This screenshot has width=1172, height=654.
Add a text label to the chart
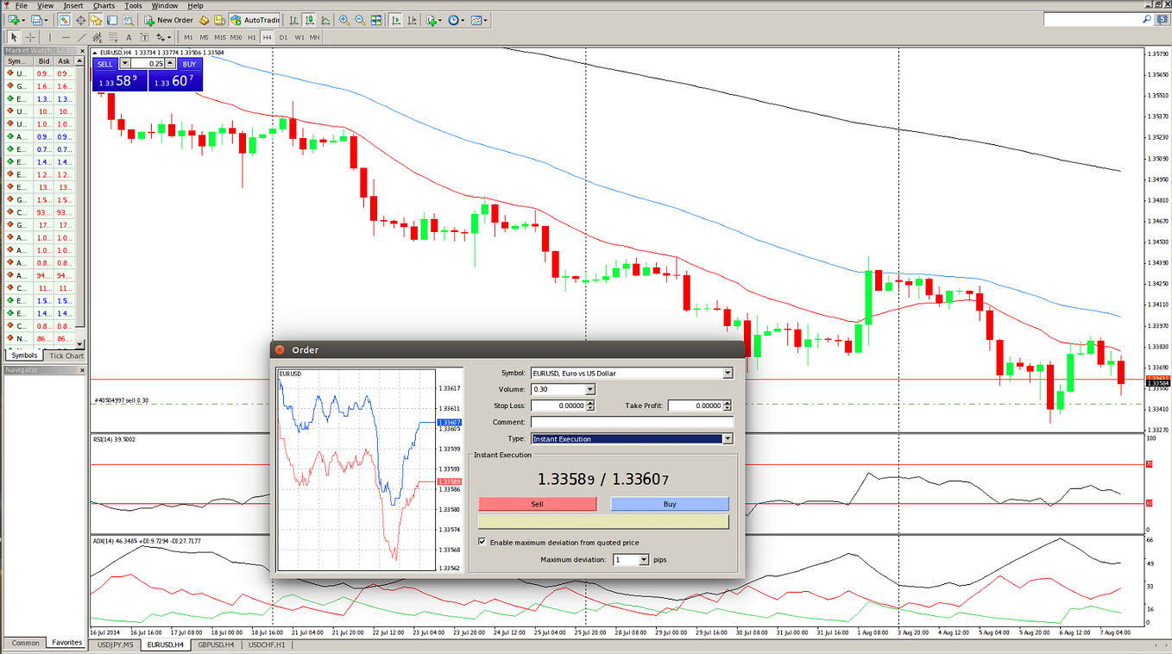click(x=144, y=37)
